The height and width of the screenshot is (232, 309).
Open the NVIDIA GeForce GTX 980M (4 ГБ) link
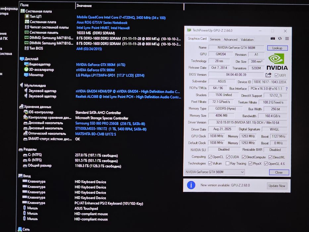[101, 65]
